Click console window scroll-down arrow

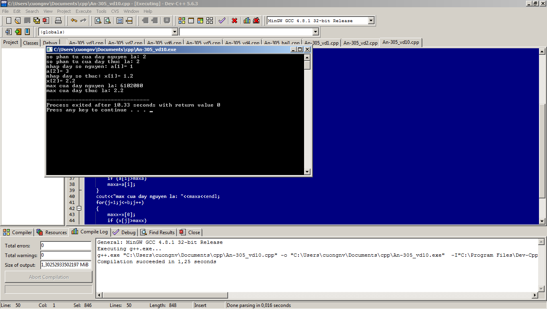tap(307, 172)
